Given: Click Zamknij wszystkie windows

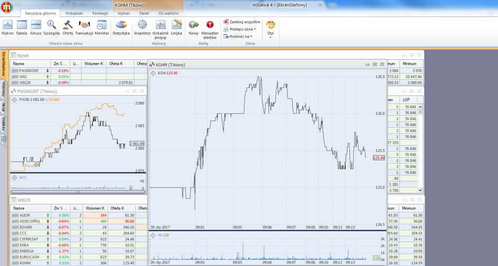Looking at the screenshot, I should [242, 22].
